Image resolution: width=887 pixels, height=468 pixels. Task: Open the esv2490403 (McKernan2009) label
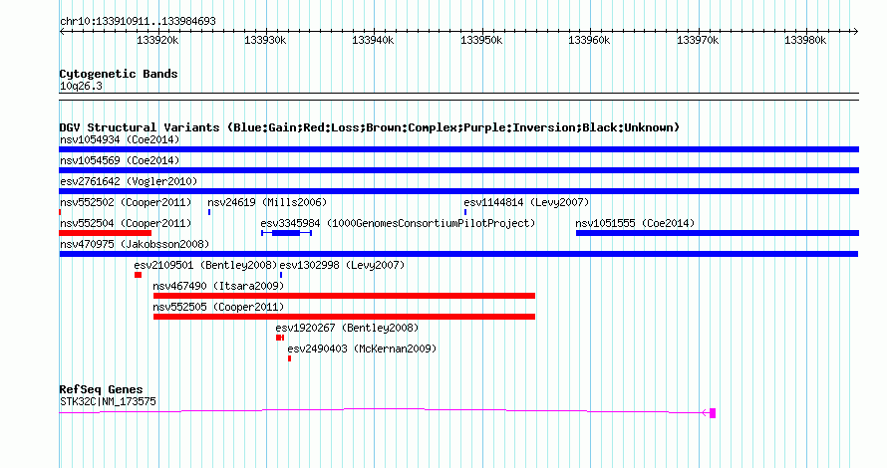362,349
